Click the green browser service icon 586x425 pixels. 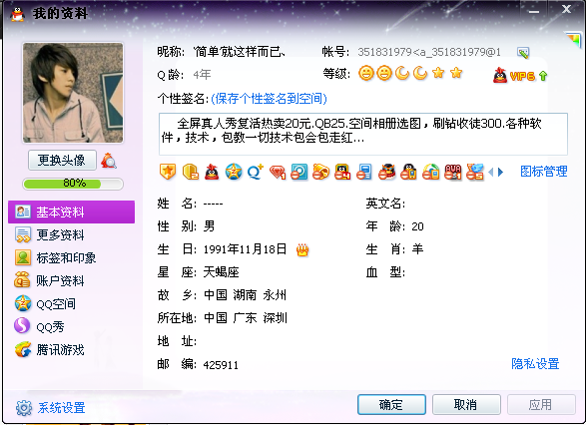pyautogui.click(x=431, y=173)
